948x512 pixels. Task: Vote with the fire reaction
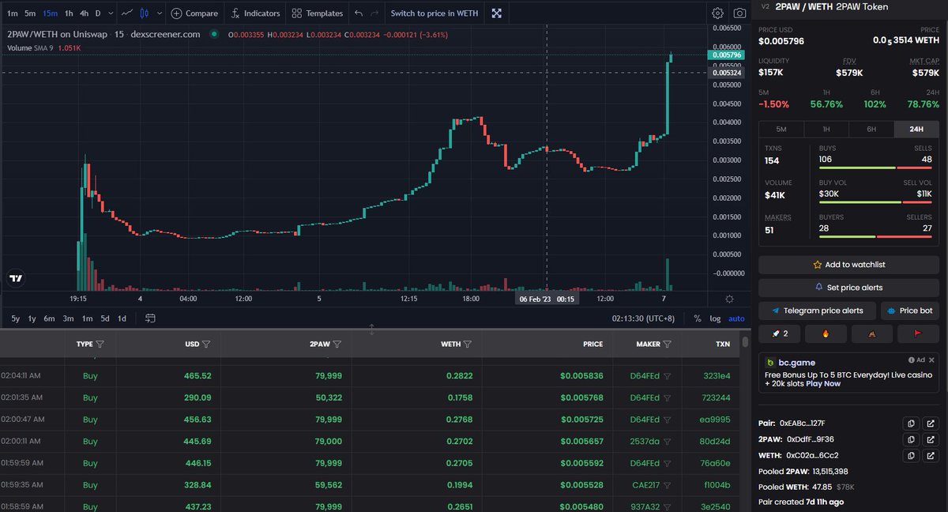[x=826, y=333]
